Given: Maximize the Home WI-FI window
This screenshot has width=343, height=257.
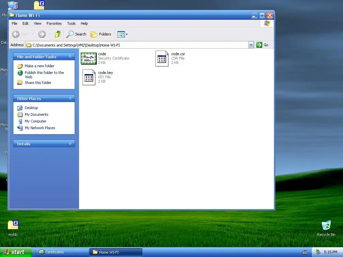Looking at the screenshot, I should coord(262,15).
